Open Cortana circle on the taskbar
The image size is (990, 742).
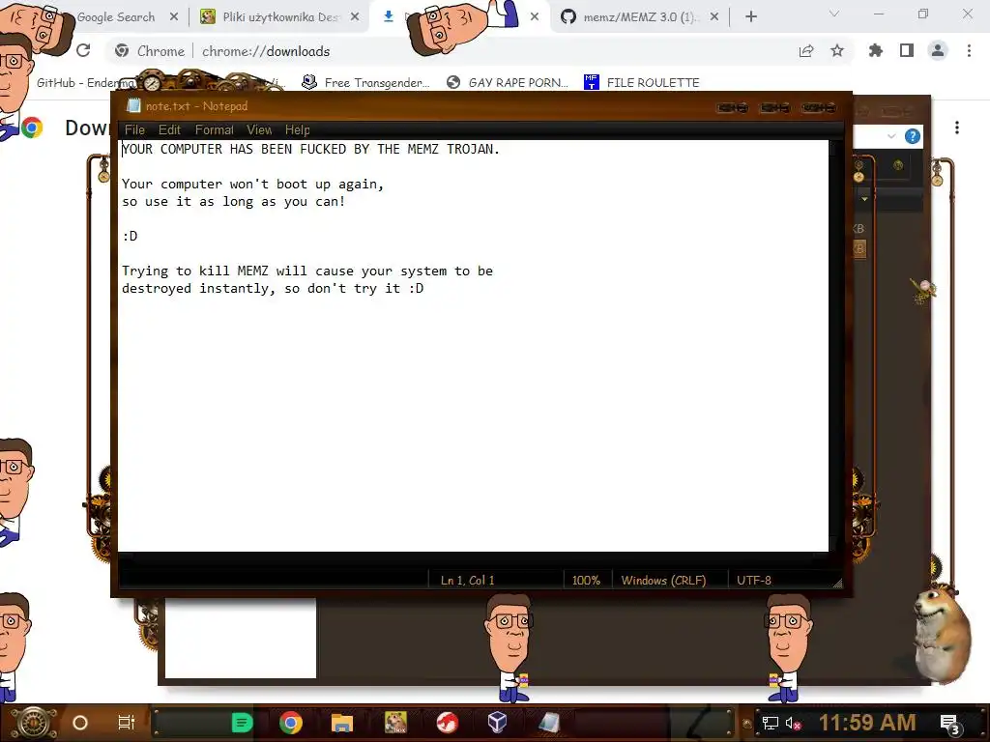(x=80, y=723)
